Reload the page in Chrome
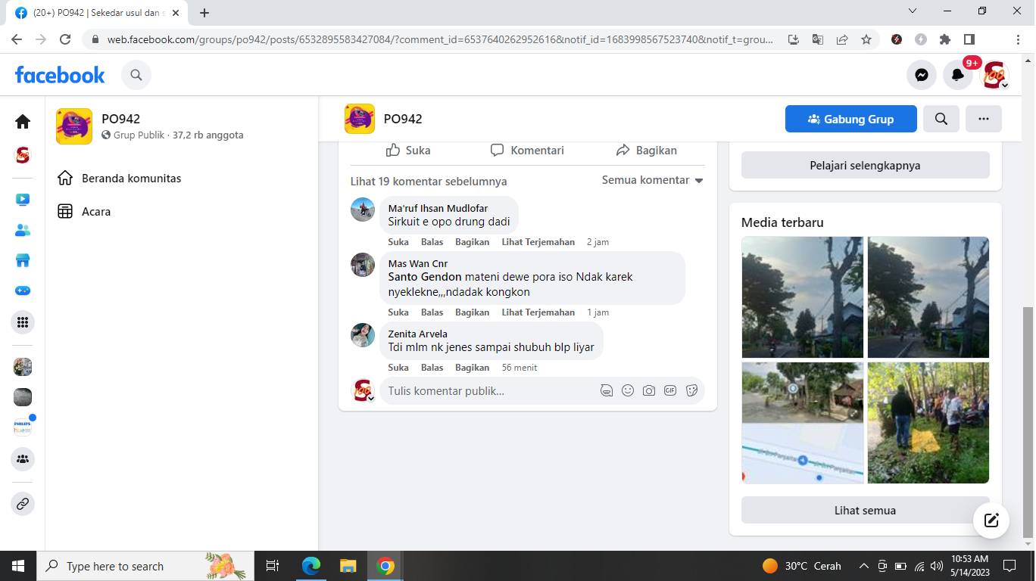The height and width of the screenshot is (581, 1036). [65, 39]
